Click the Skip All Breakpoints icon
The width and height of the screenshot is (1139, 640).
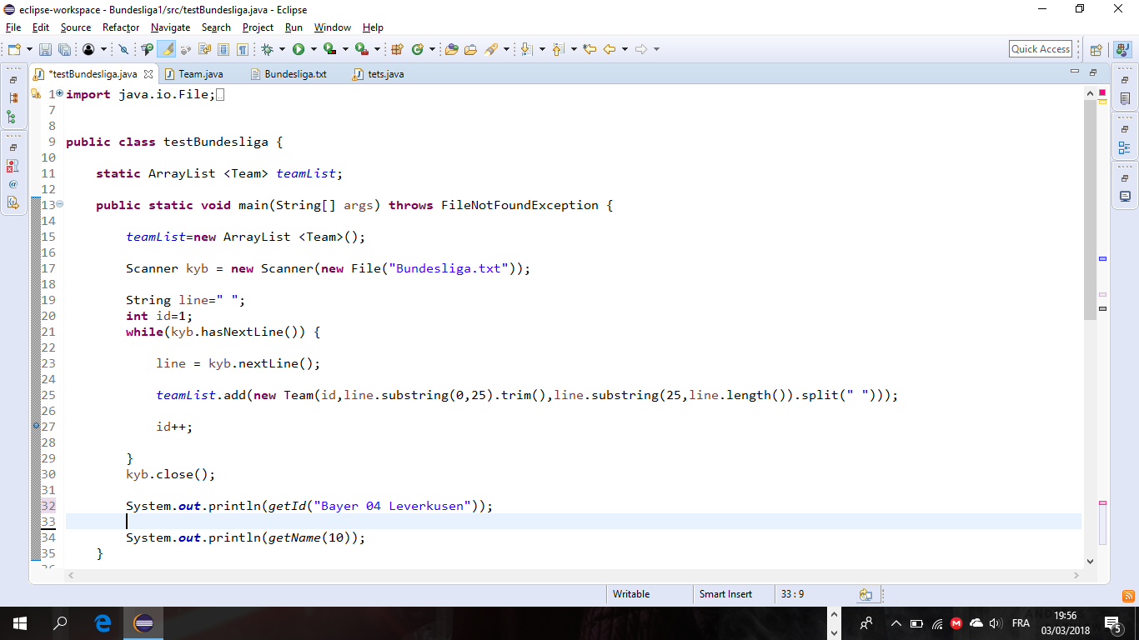[123, 49]
